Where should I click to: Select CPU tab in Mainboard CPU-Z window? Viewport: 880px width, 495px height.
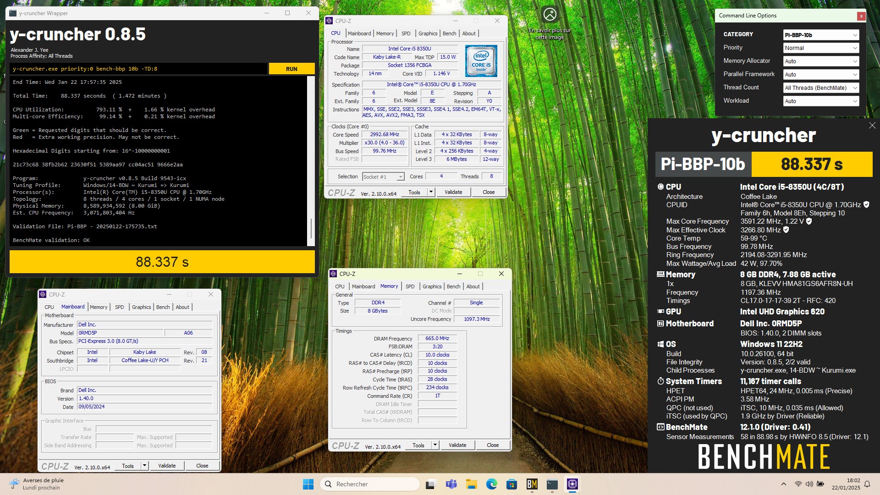click(49, 307)
